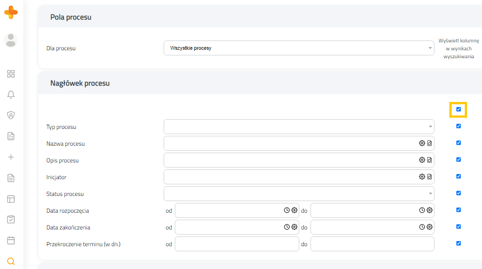
Task: Click document search icon in Inicjator field
Action: pos(429,177)
